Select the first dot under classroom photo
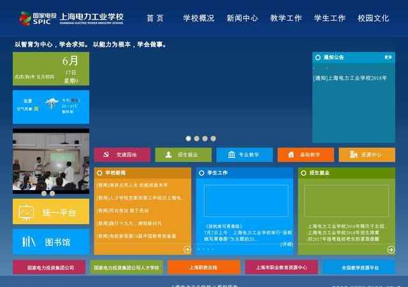 (x=44, y=193)
